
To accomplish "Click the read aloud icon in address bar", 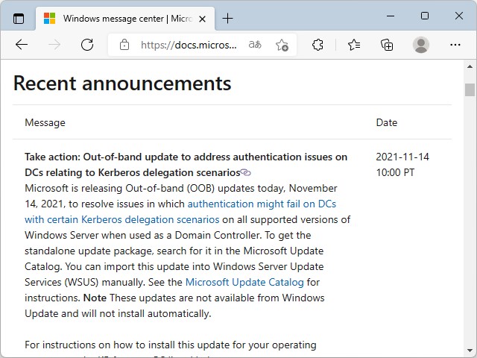I will [x=255, y=45].
